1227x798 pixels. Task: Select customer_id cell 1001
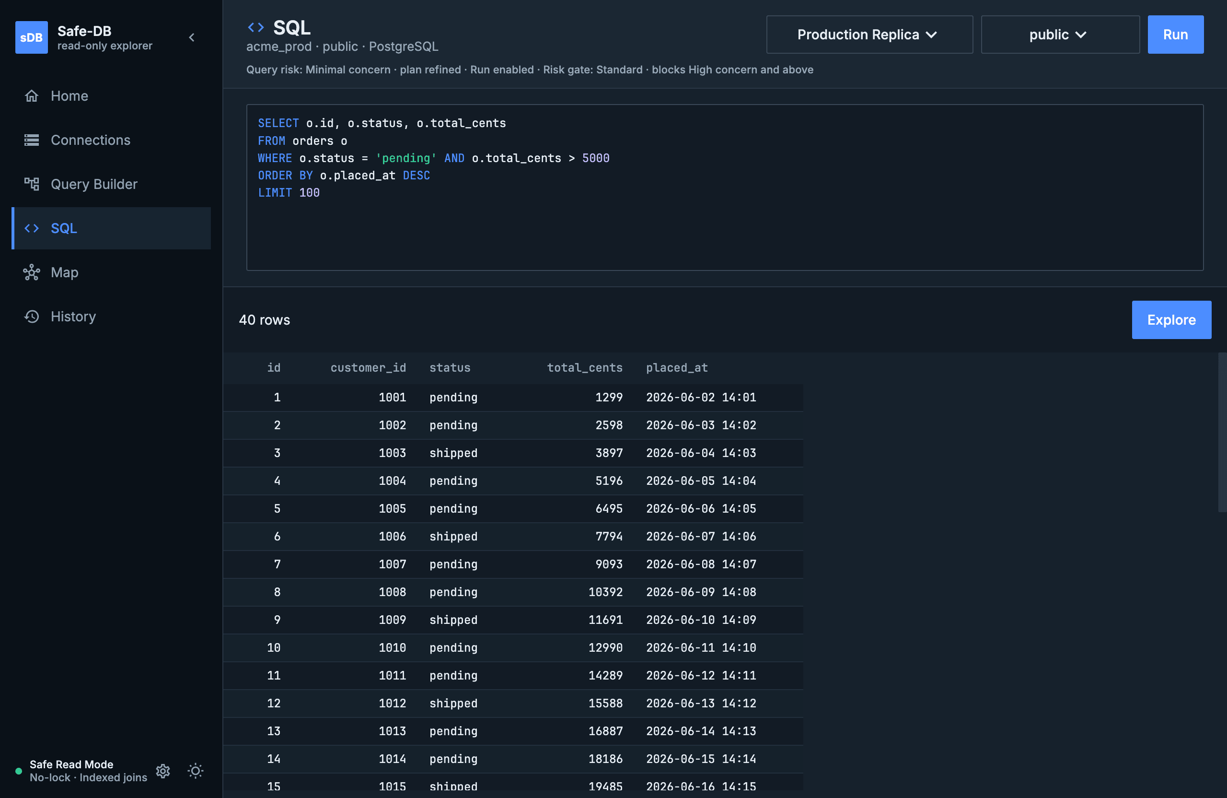point(393,397)
